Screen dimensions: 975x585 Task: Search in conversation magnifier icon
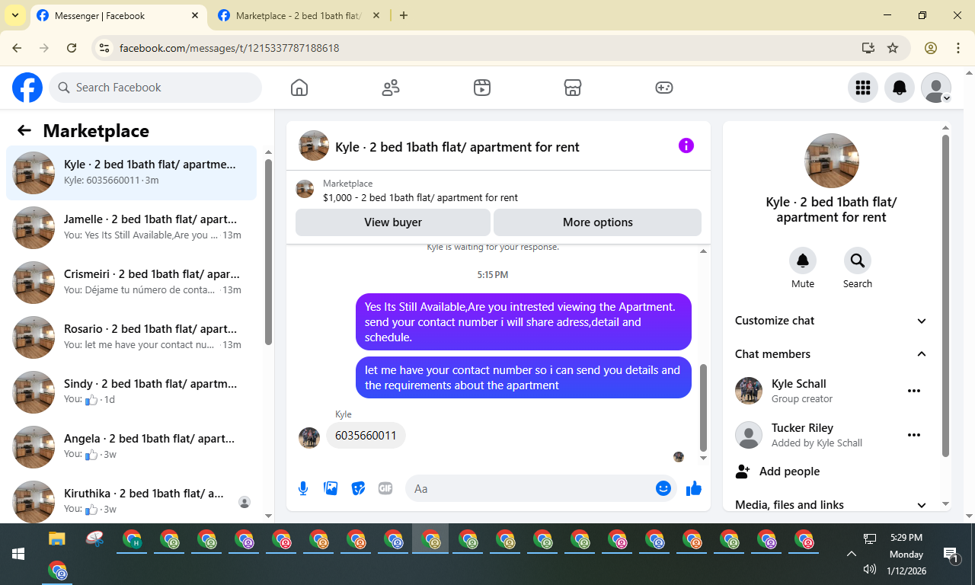(858, 261)
